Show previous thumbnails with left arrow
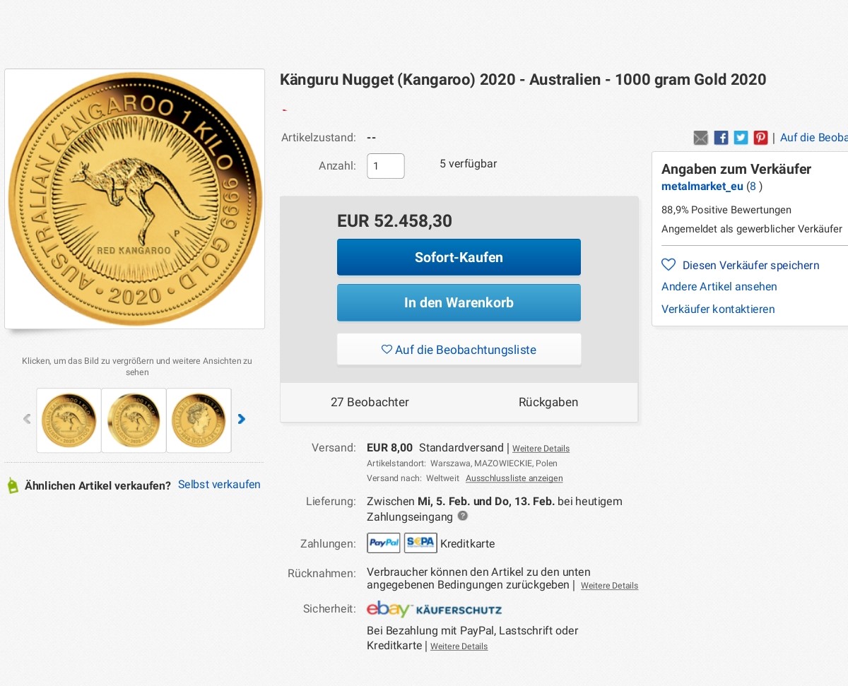This screenshot has width=848, height=686. tap(27, 419)
